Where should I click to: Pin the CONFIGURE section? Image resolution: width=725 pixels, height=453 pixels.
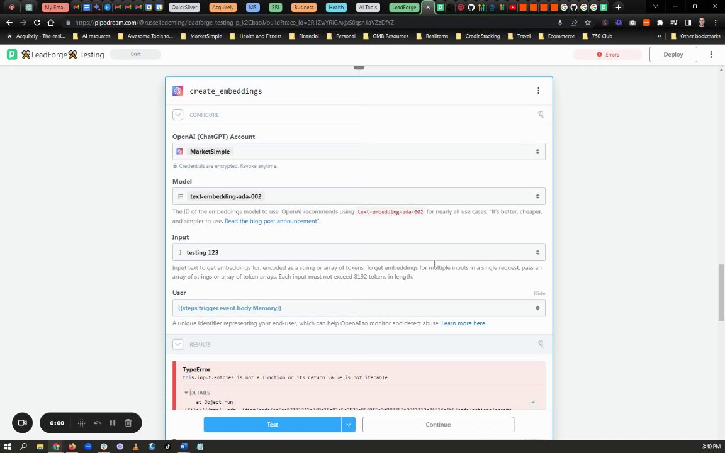540,115
